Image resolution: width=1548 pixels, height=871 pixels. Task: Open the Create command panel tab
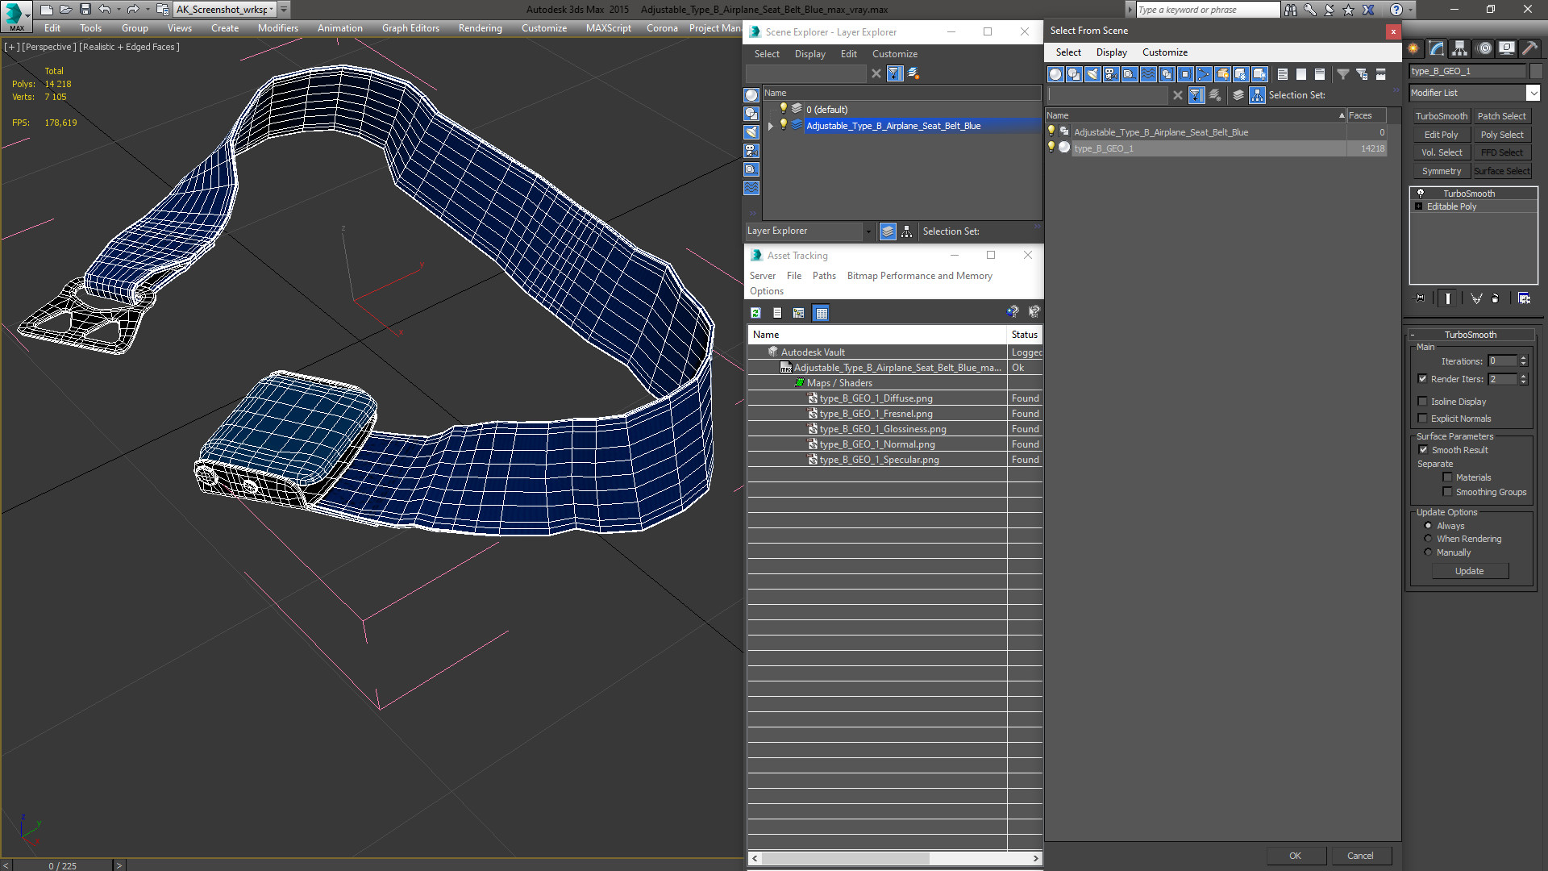pyautogui.click(x=1413, y=48)
